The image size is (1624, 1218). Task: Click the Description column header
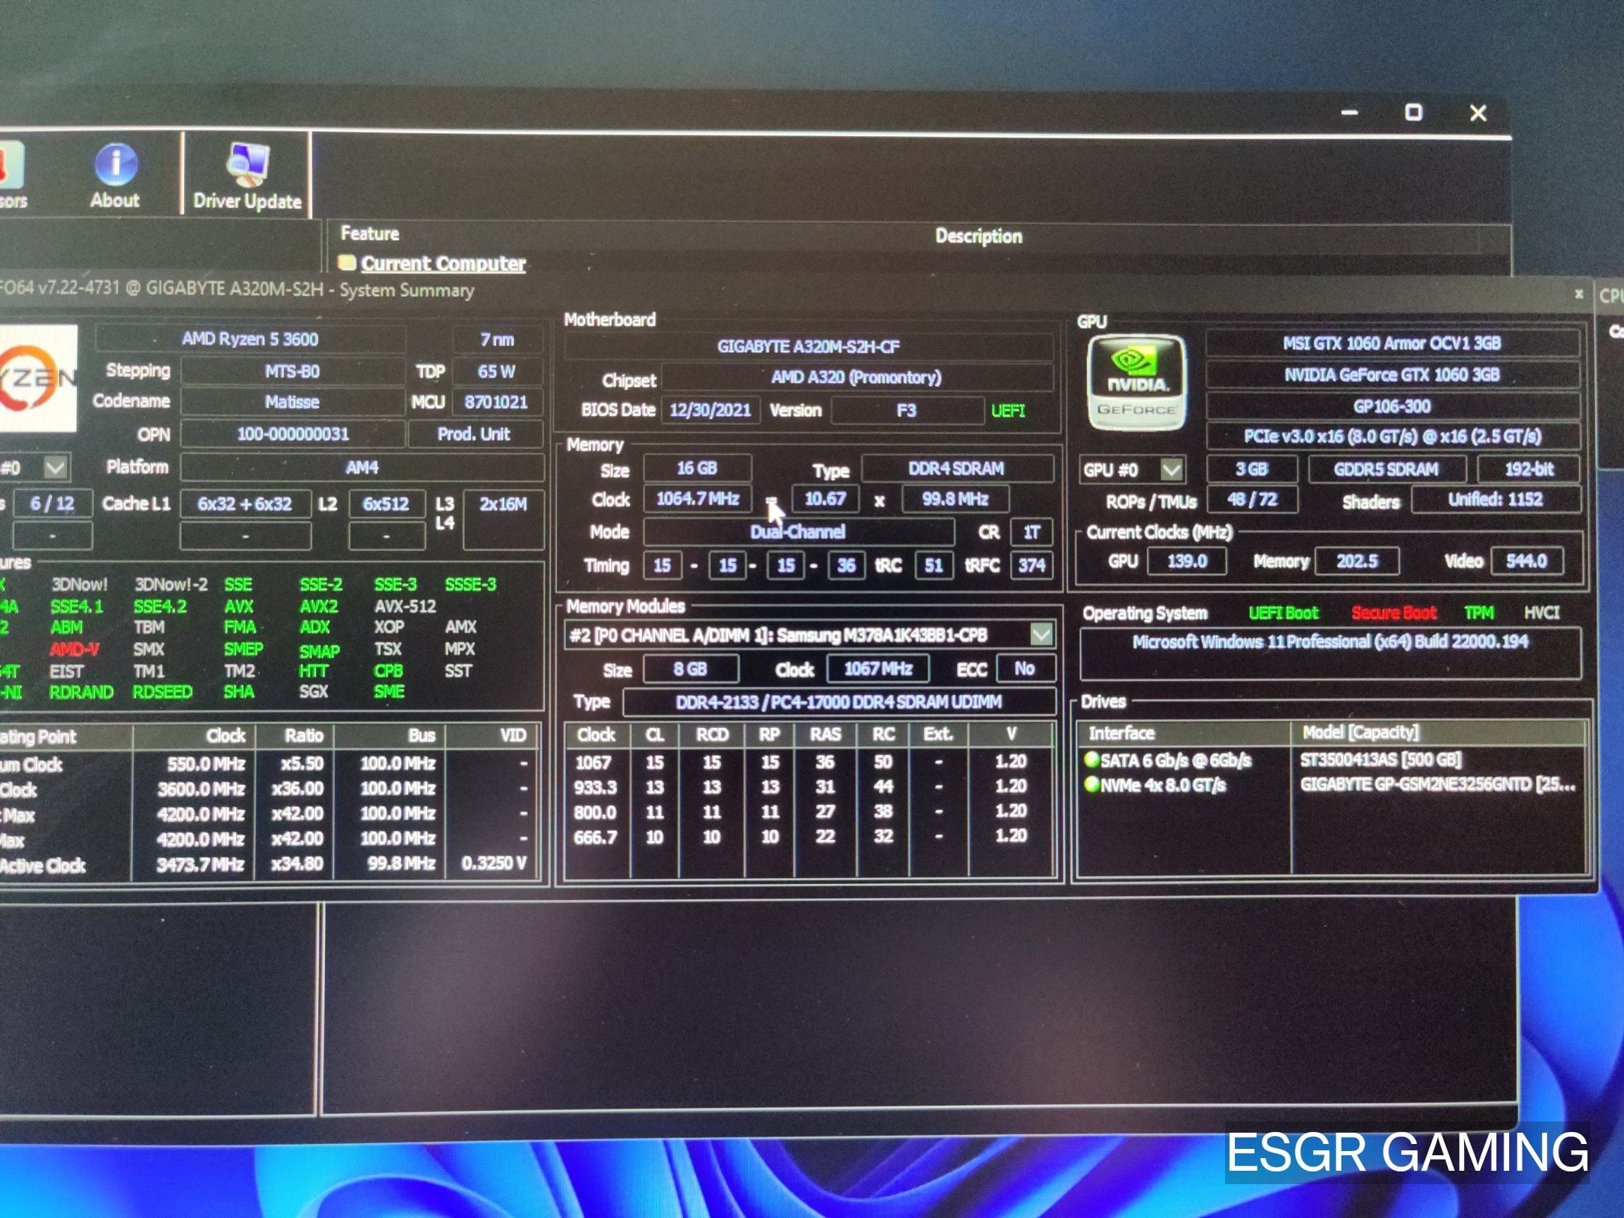click(978, 235)
